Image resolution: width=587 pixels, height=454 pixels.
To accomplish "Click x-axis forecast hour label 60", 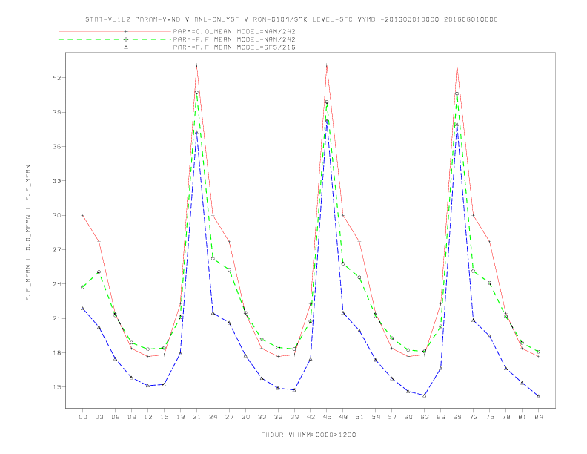I will tap(408, 417).
